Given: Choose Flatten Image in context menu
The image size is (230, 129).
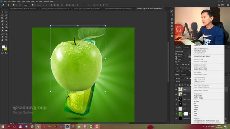Looking at the screenshot, I should point(198,98).
